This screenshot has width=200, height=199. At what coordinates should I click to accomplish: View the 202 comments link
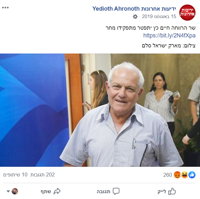(42, 175)
